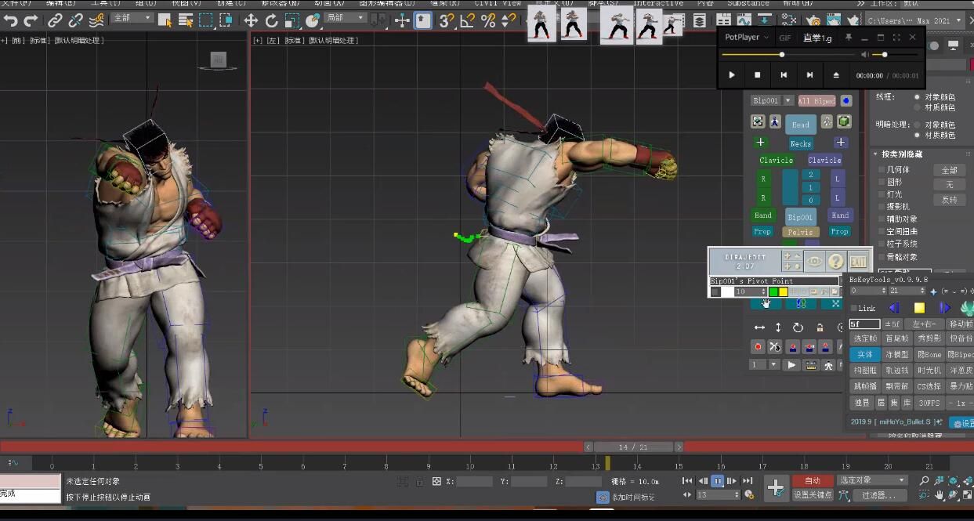Click the yellow square key button in BsKeyTools
Screen dimensions: 974x521
[x=919, y=309]
